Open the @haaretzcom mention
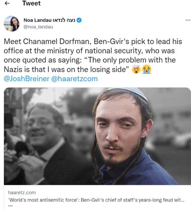This screenshot has height=211, width=191. 75,79
